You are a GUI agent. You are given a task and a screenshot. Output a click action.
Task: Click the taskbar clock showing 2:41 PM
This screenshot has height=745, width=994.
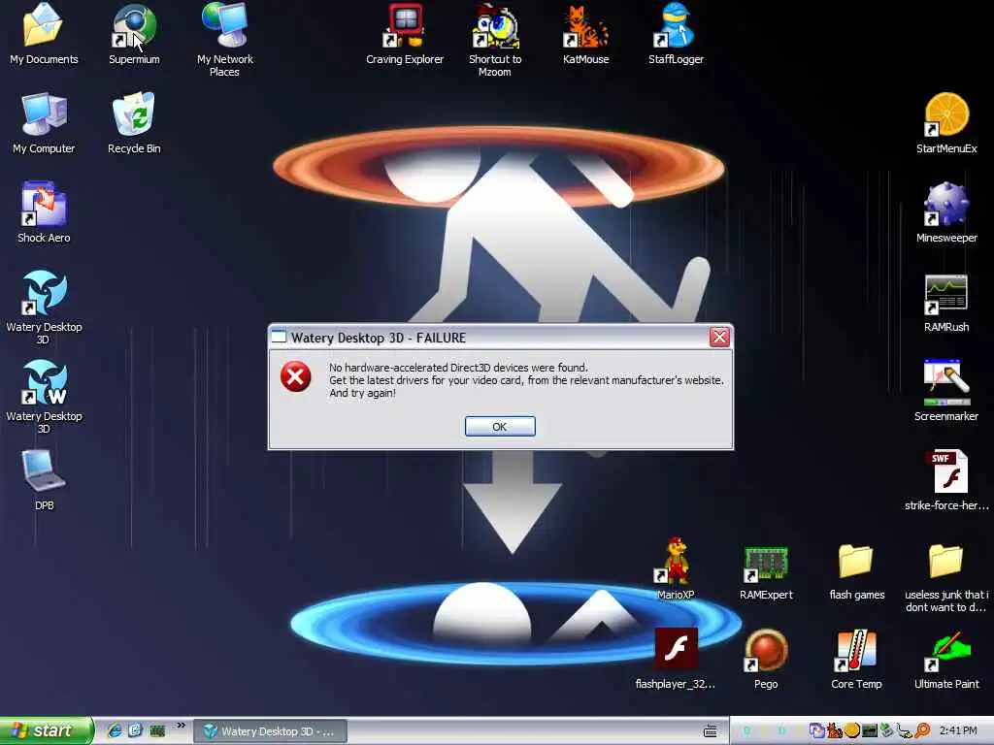pyautogui.click(x=958, y=730)
